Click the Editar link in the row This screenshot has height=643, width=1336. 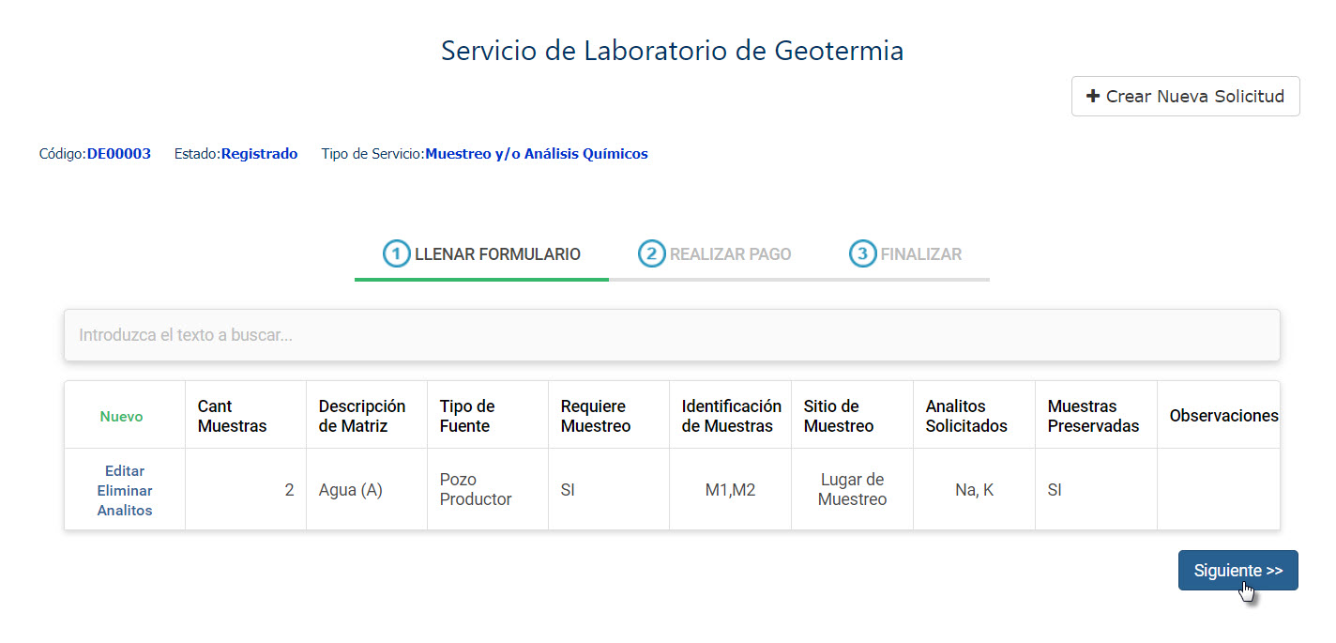coord(125,471)
